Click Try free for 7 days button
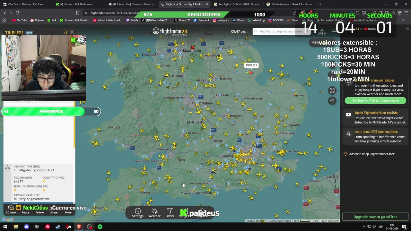411x231 pixels. pyautogui.click(x=375, y=100)
